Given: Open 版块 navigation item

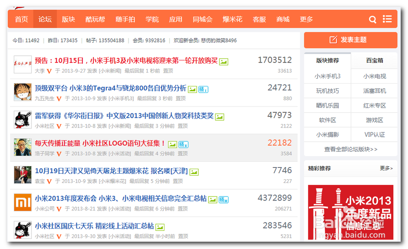Looking at the screenshot, I should [69, 19].
